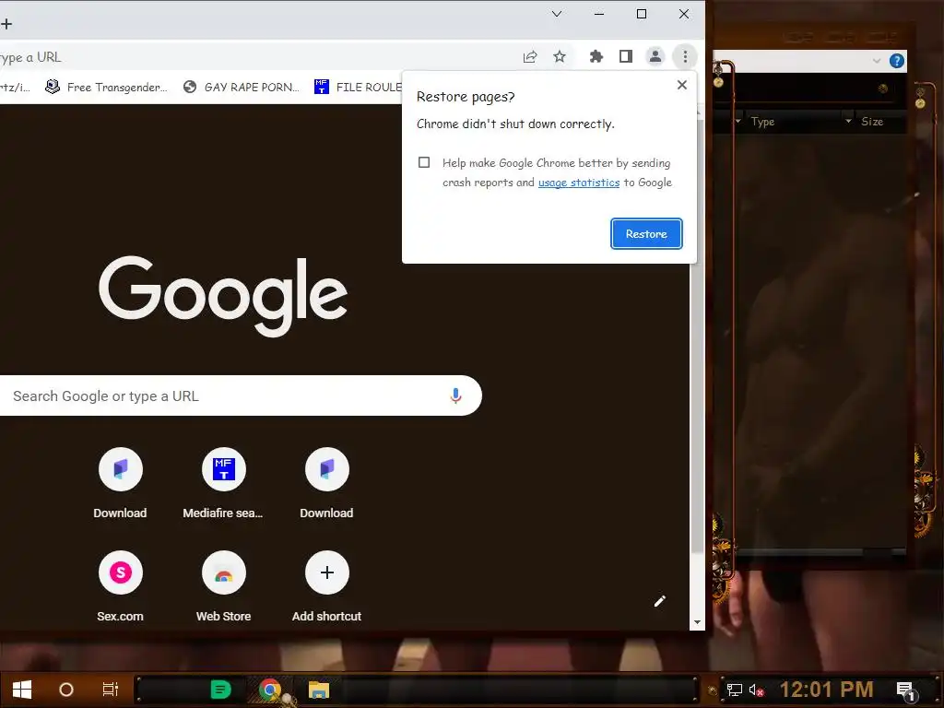Click the new tab page scrollbar thumb
Viewport: 944px width, 708px height.
tap(697, 334)
